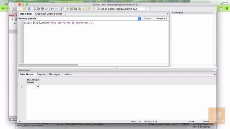This screenshot has height=129, width=230.
Task: Open the hamburger menu in the background window
Action: pyautogui.click(x=227, y=8)
